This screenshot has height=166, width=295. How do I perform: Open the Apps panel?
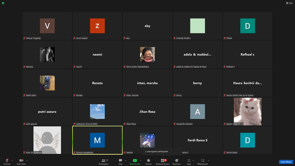(189, 161)
